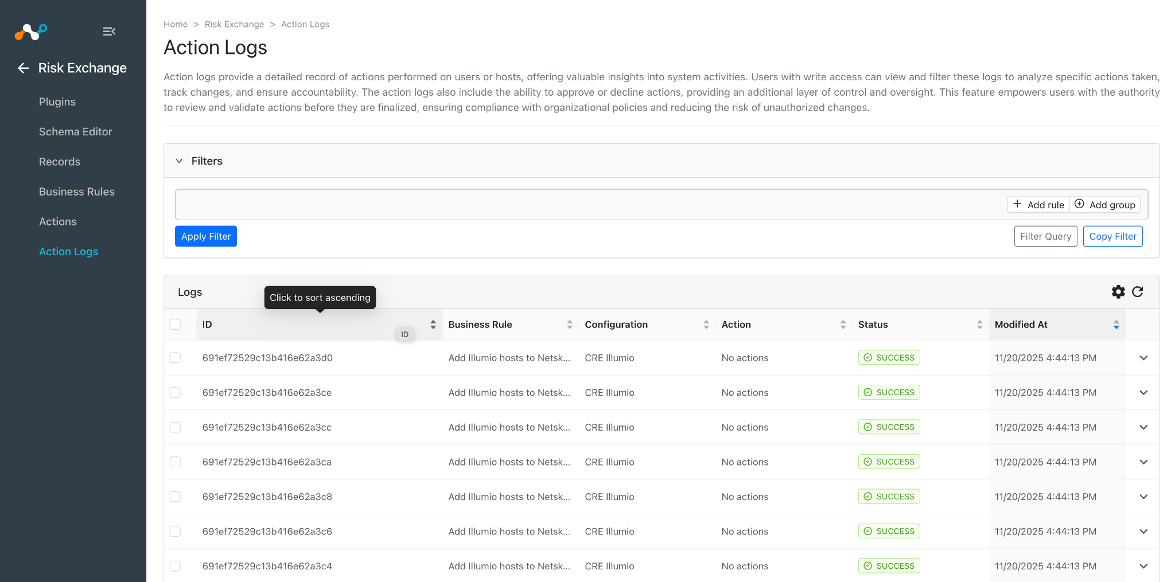1175x582 pixels.
Task: Open Plugins in sidebar
Action: click(x=57, y=101)
